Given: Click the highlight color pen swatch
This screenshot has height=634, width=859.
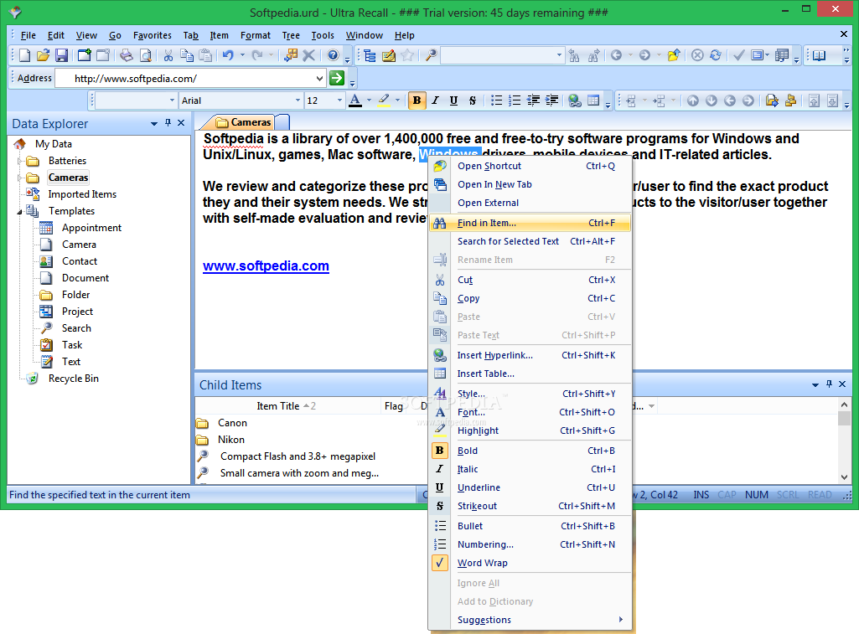Looking at the screenshot, I should 384,101.
